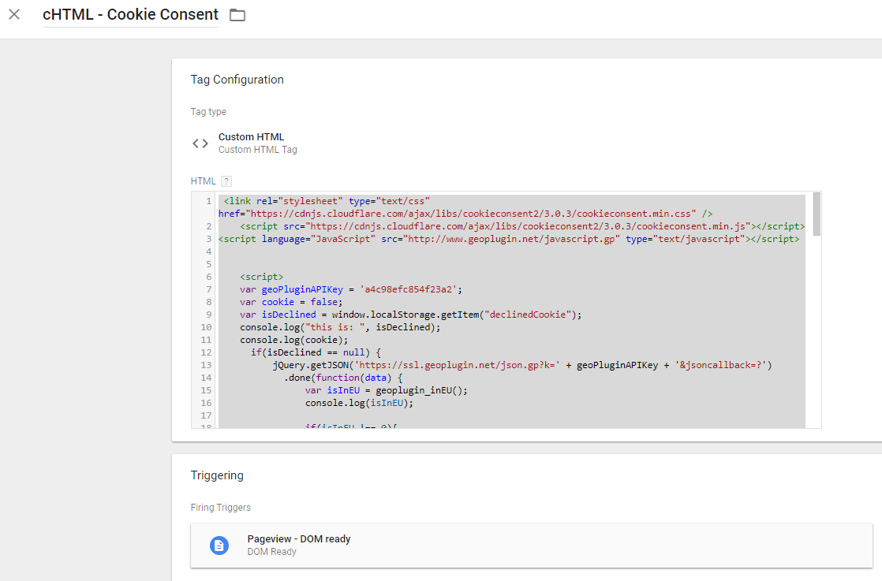Viewport: 882px width, 581px height.
Task: Click the Triggering section heading
Action: 217,475
